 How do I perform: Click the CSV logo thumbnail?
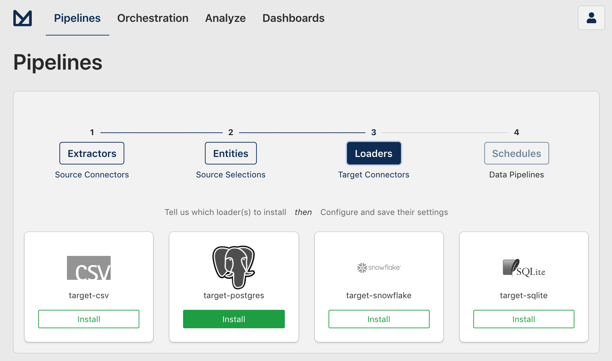[89, 268]
